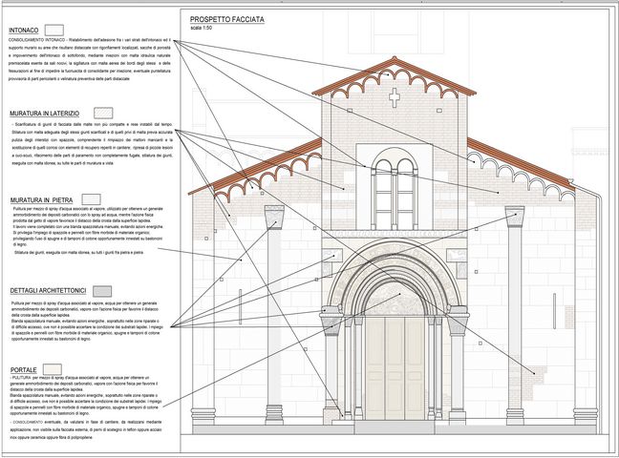This screenshot has height=458, width=619.
Task: Click the PORTALE heading text
Action: click(x=23, y=369)
